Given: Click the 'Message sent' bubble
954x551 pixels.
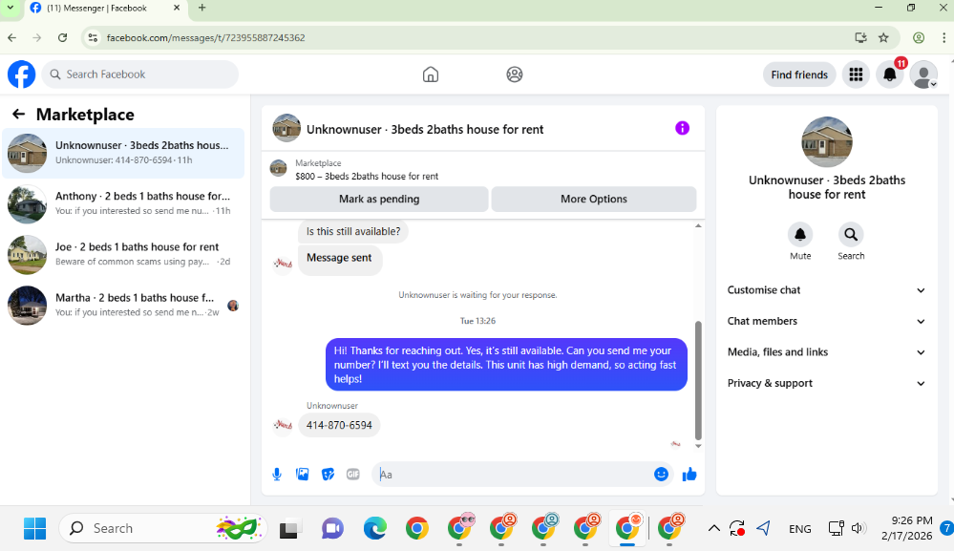Looking at the screenshot, I should [340, 260].
